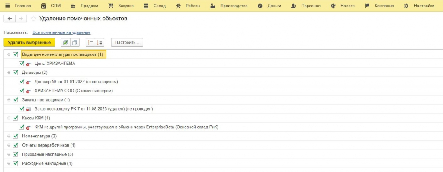The image size is (443, 172).
Task: Uncheck the ККМ из другой программы item
Action: (x=22, y=127)
